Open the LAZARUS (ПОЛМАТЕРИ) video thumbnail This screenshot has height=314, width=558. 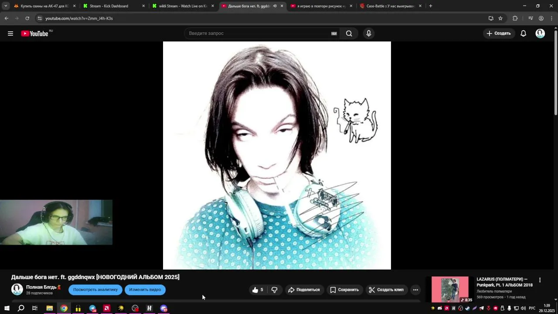point(450,290)
